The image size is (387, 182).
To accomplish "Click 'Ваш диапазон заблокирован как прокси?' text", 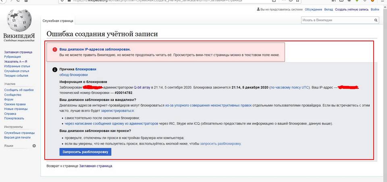I will pyautogui.click(x=95, y=131).
